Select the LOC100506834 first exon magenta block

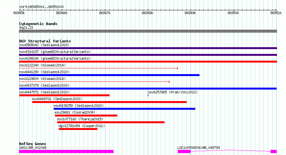point(184,151)
